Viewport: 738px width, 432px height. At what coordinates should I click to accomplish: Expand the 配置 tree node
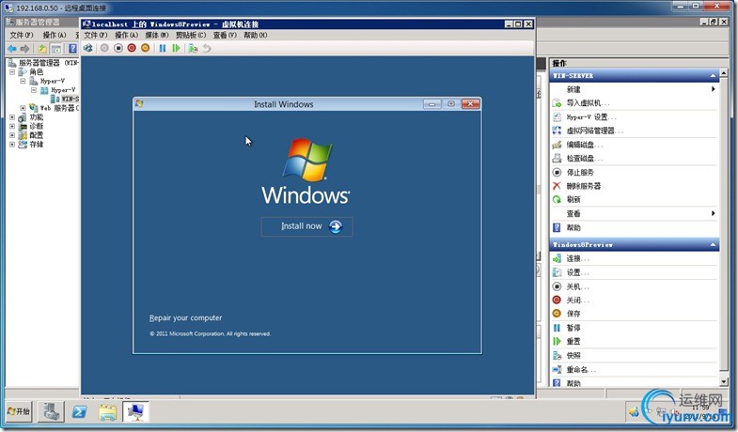[x=13, y=135]
